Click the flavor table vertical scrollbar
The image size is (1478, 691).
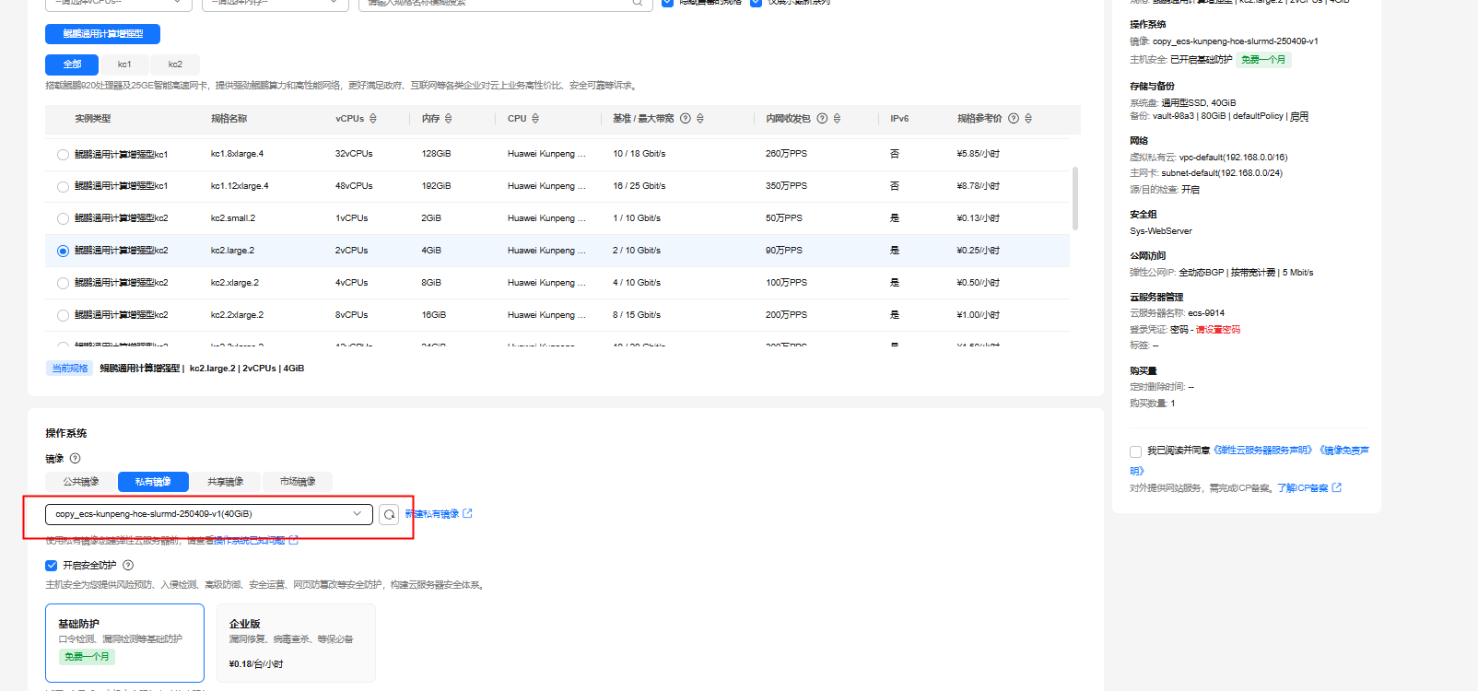[x=1075, y=198]
